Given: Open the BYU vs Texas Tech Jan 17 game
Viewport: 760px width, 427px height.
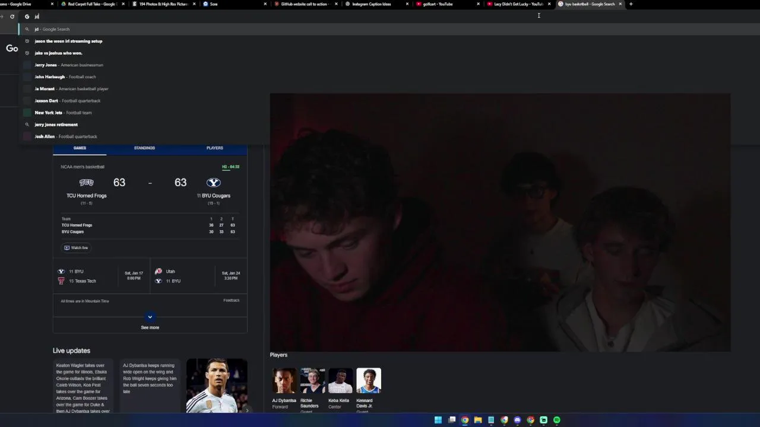Looking at the screenshot, I should [101, 276].
